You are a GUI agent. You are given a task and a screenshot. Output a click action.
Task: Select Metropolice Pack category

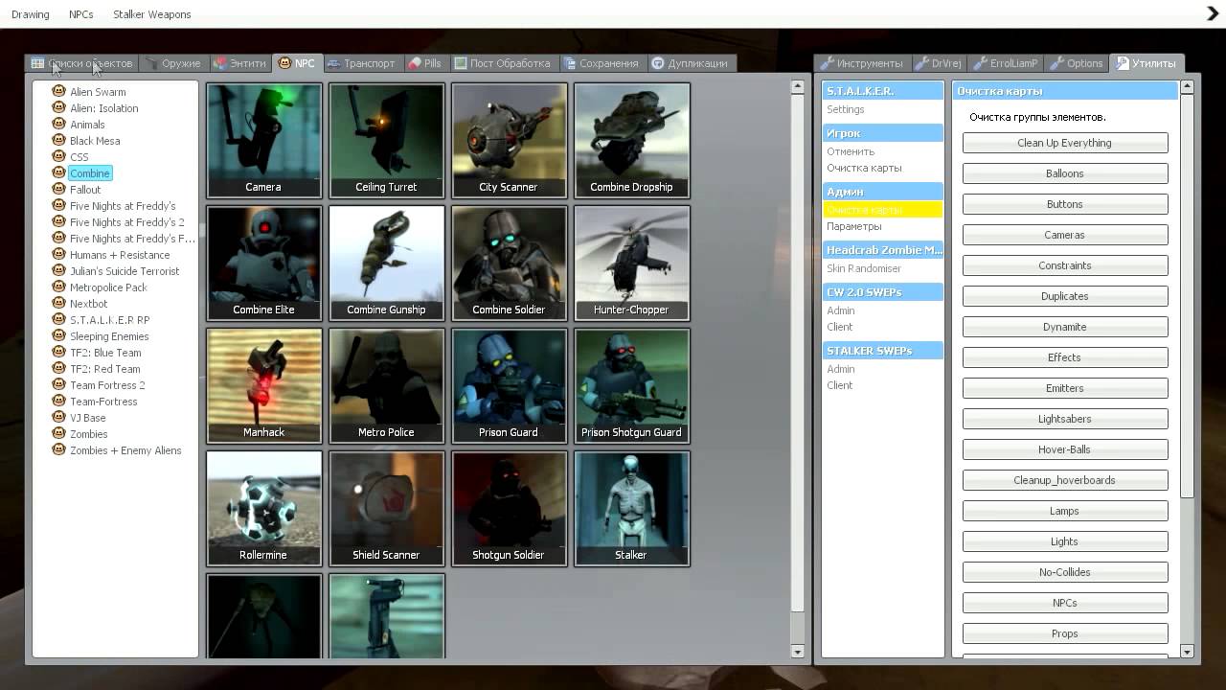coord(108,287)
